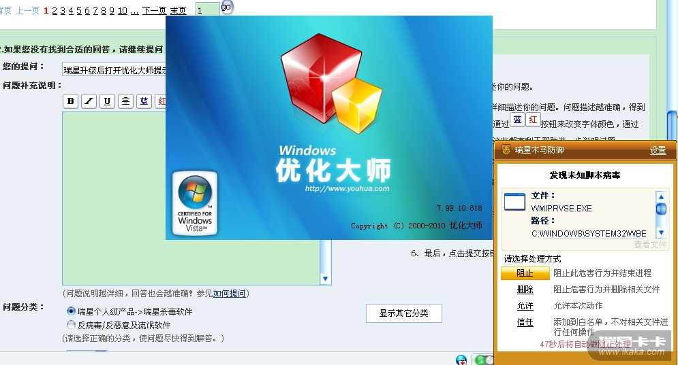Click the scrollbar thumb in alert file box
Viewport: 678px width, 365px height.
[x=661, y=209]
